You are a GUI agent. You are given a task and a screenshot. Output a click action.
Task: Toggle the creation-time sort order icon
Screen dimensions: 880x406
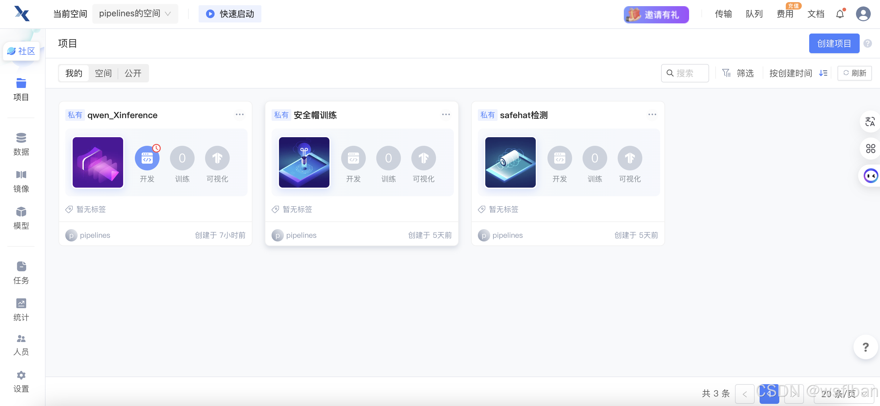(823, 73)
